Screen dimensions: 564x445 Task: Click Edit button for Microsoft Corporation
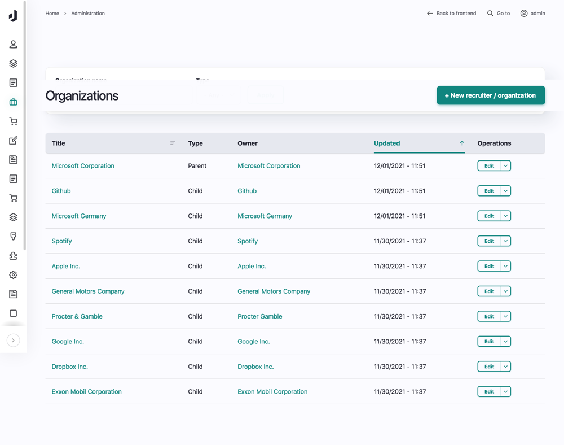(489, 166)
